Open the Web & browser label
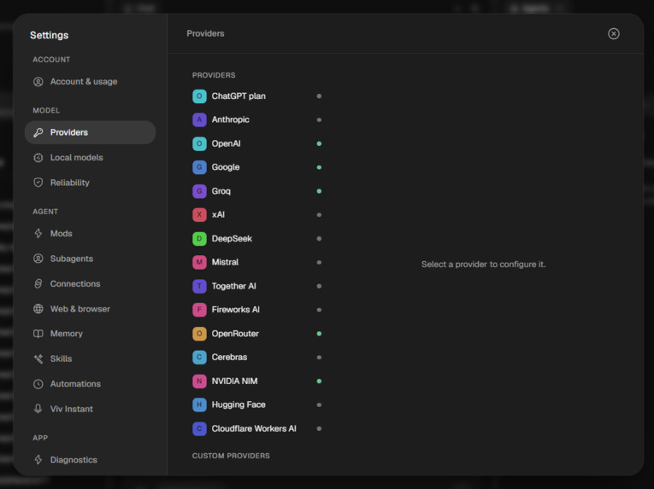 coord(80,309)
